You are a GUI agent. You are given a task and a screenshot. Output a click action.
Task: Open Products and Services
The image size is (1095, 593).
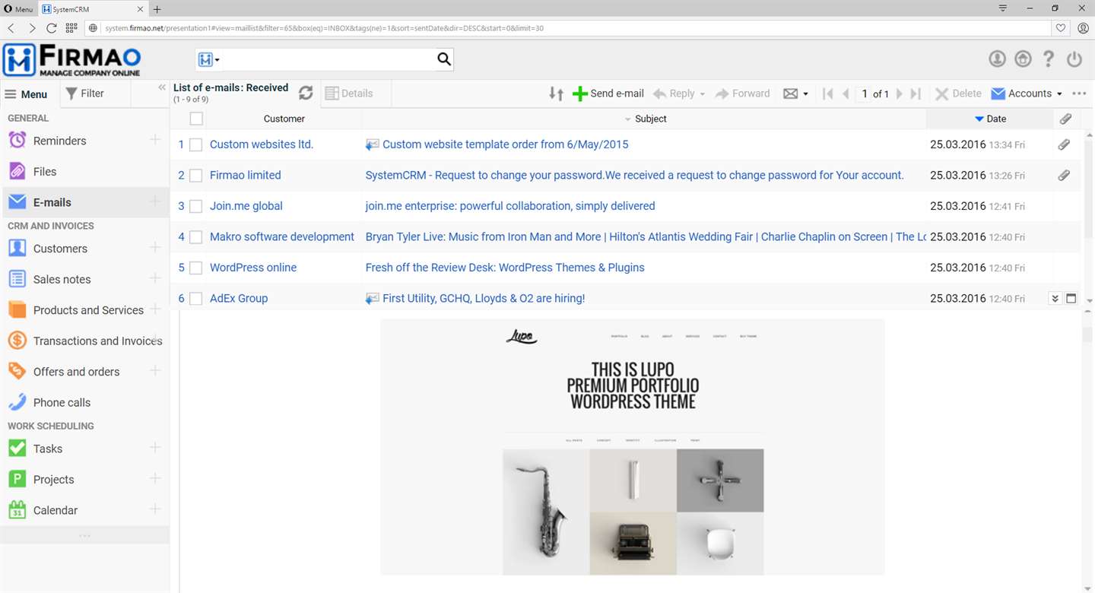point(88,310)
